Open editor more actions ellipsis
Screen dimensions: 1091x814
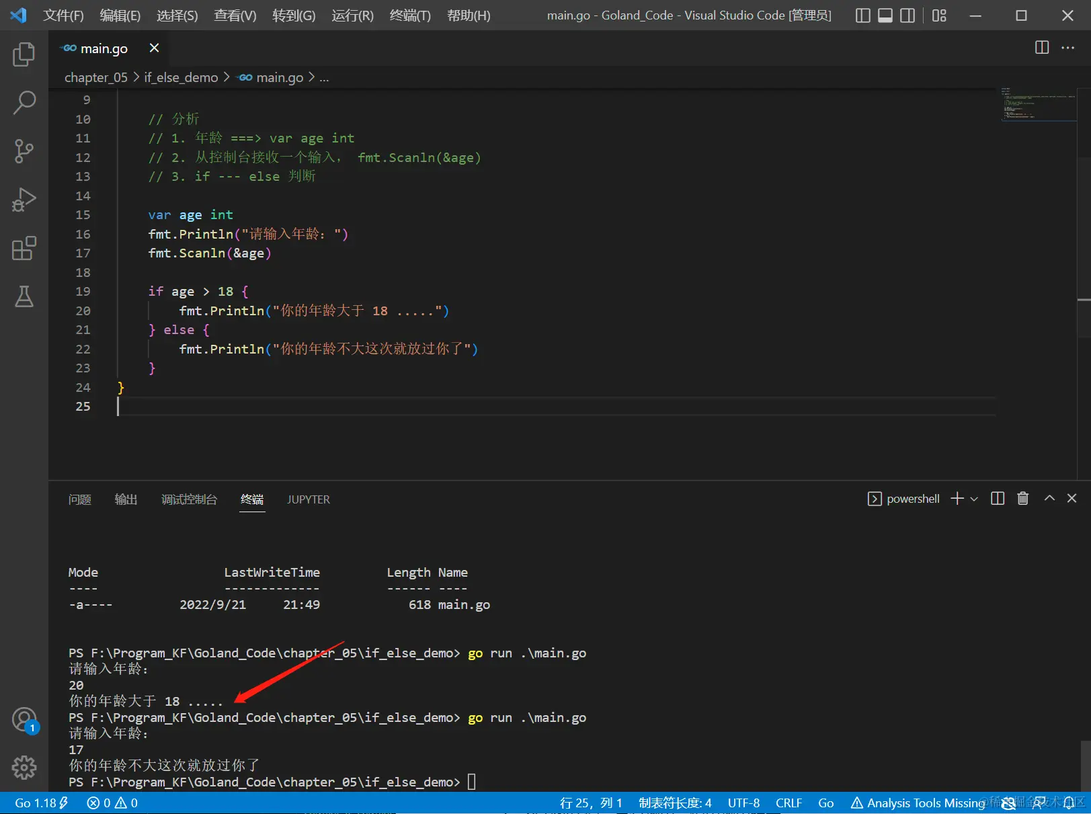click(x=1067, y=47)
